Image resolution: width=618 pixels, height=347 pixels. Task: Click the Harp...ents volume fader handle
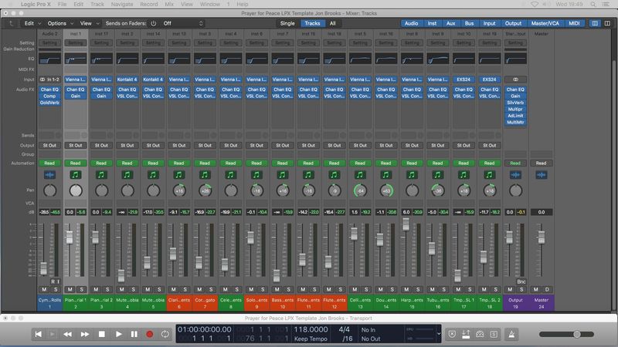406,224
